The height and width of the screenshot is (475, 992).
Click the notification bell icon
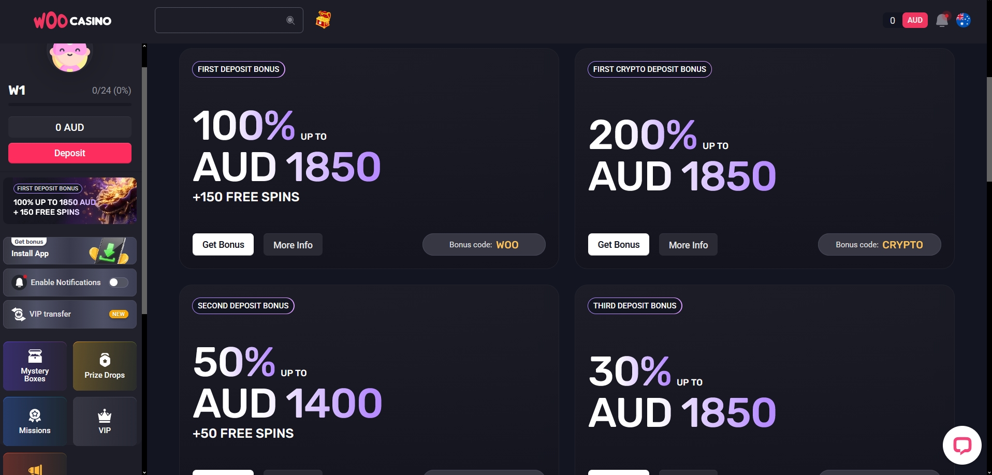click(942, 20)
